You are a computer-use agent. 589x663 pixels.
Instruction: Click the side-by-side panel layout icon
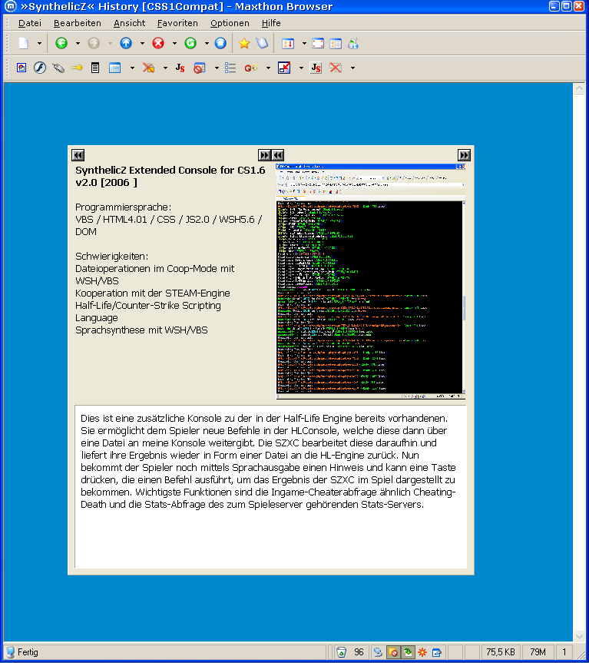click(x=336, y=43)
